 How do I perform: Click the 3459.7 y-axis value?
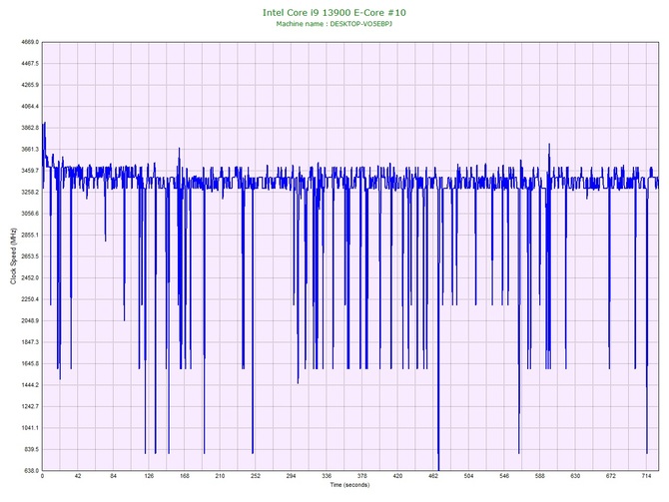pos(30,171)
